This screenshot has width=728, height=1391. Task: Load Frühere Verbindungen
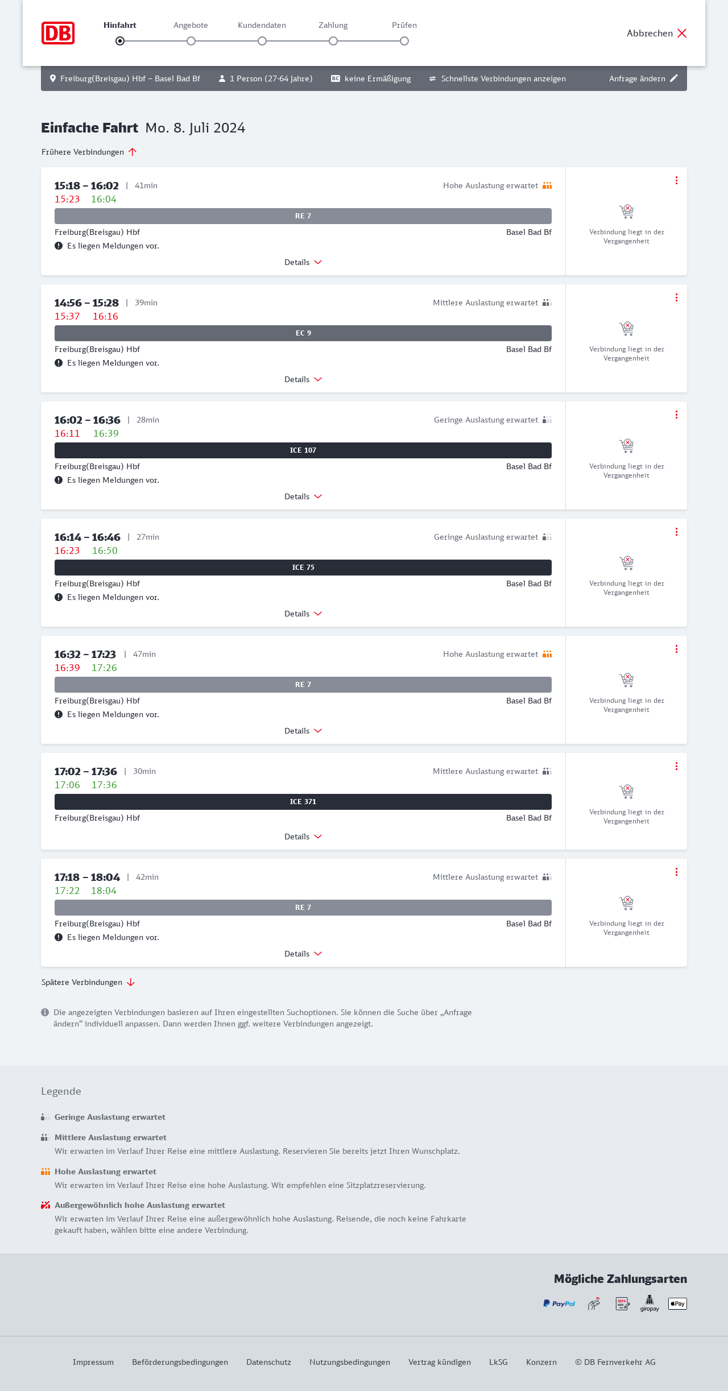tap(89, 152)
